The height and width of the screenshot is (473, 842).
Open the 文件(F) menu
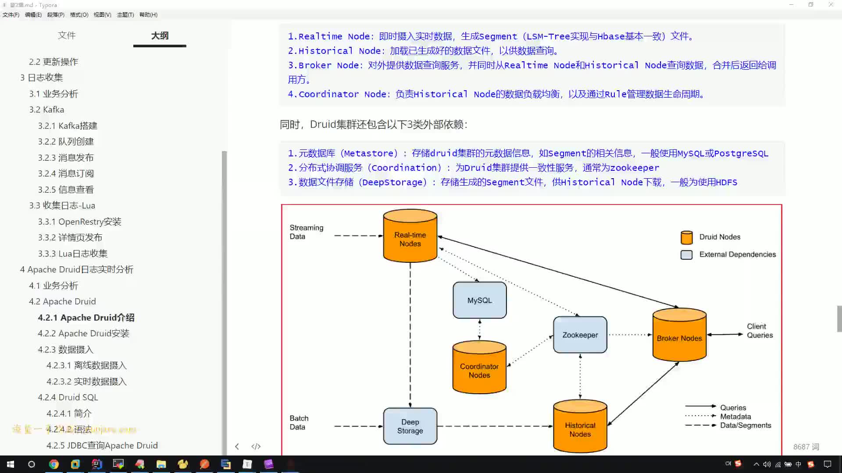click(11, 14)
